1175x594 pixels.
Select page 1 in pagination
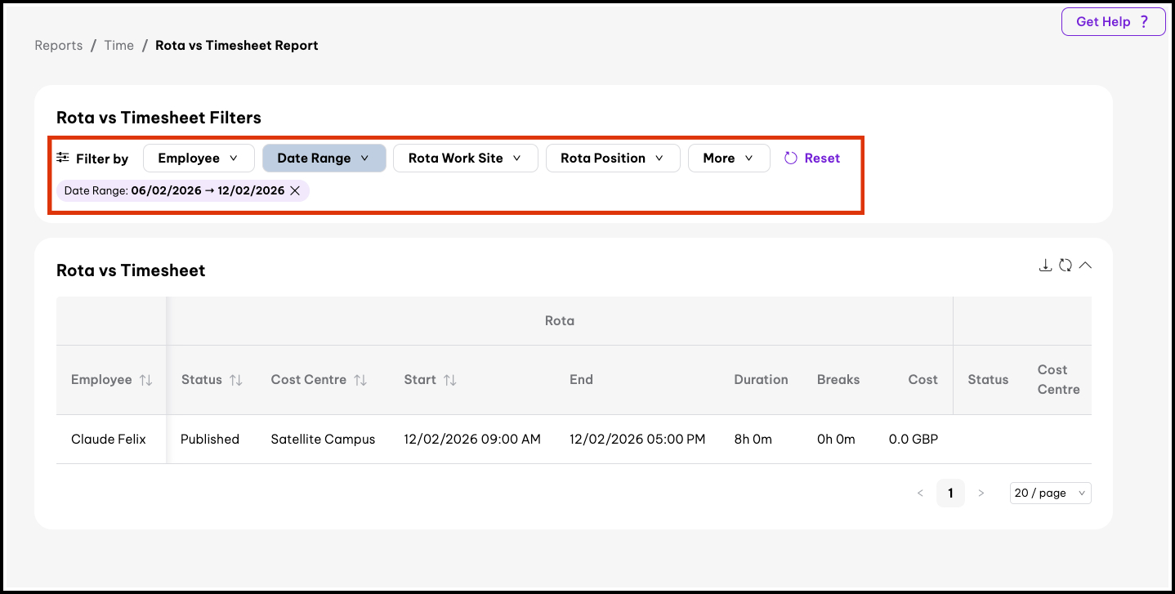coord(950,493)
